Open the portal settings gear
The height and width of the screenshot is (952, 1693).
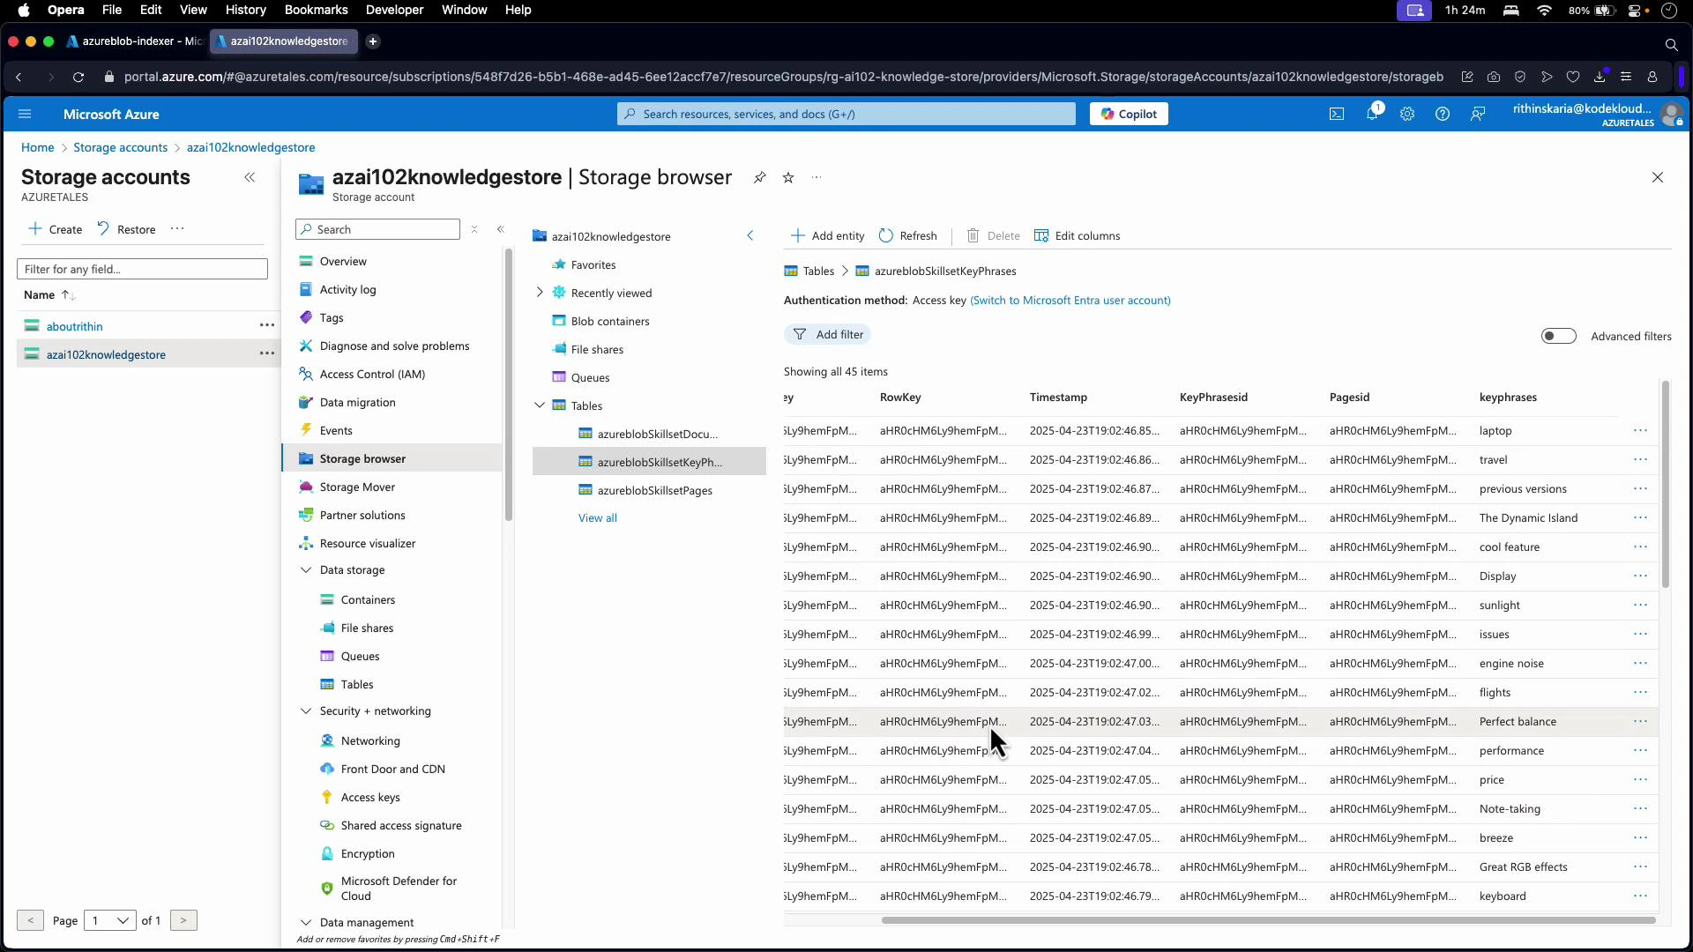pyautogui.click(x=1407, y=114)
